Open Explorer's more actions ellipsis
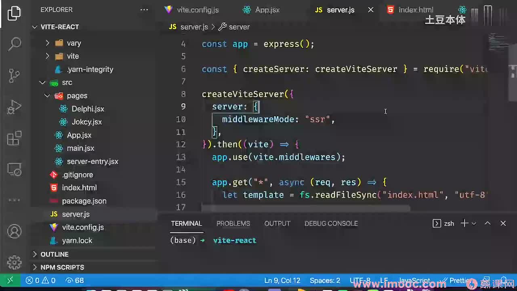The height and width of the screenshot is (291, 517). [144, 10]
